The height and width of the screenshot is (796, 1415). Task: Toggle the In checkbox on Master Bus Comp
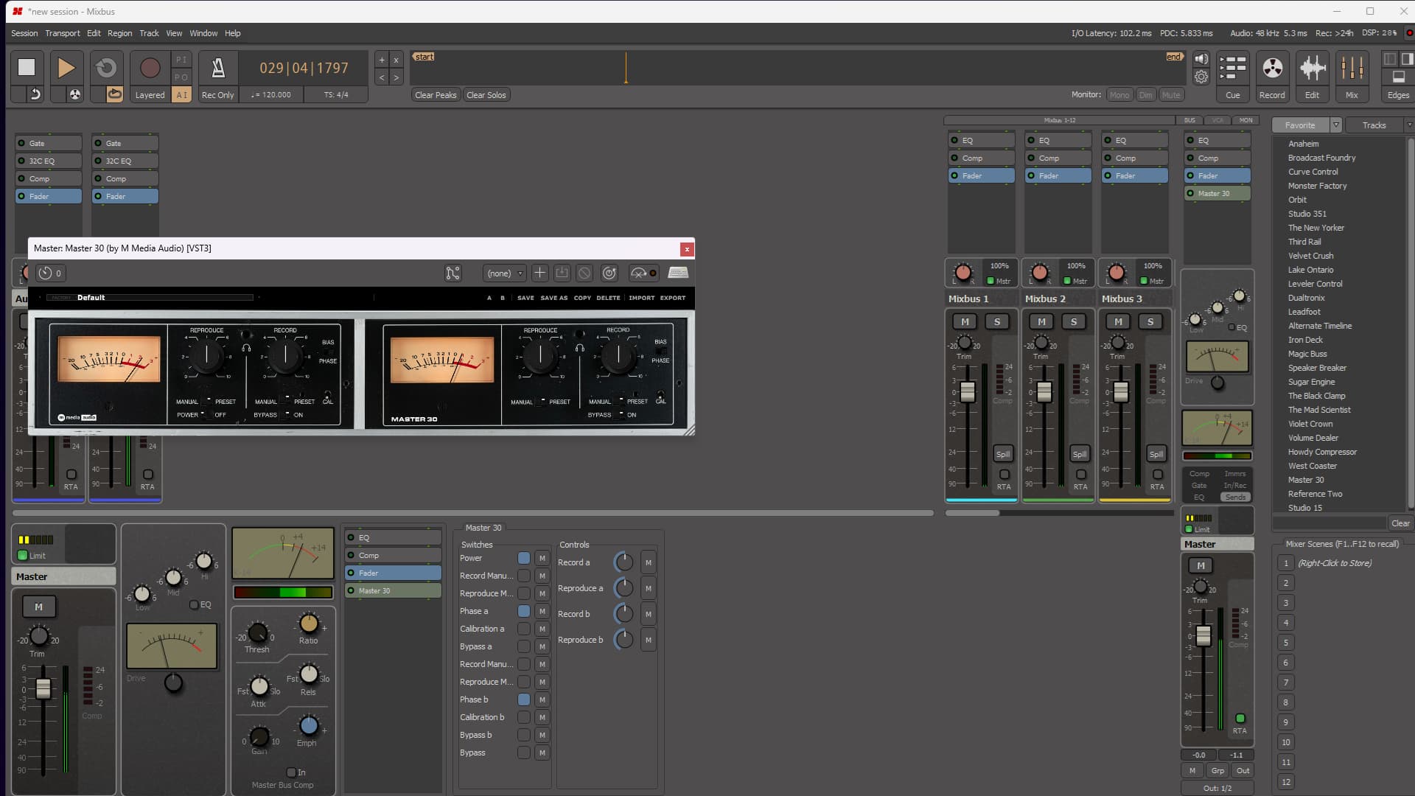coord(291,772)
